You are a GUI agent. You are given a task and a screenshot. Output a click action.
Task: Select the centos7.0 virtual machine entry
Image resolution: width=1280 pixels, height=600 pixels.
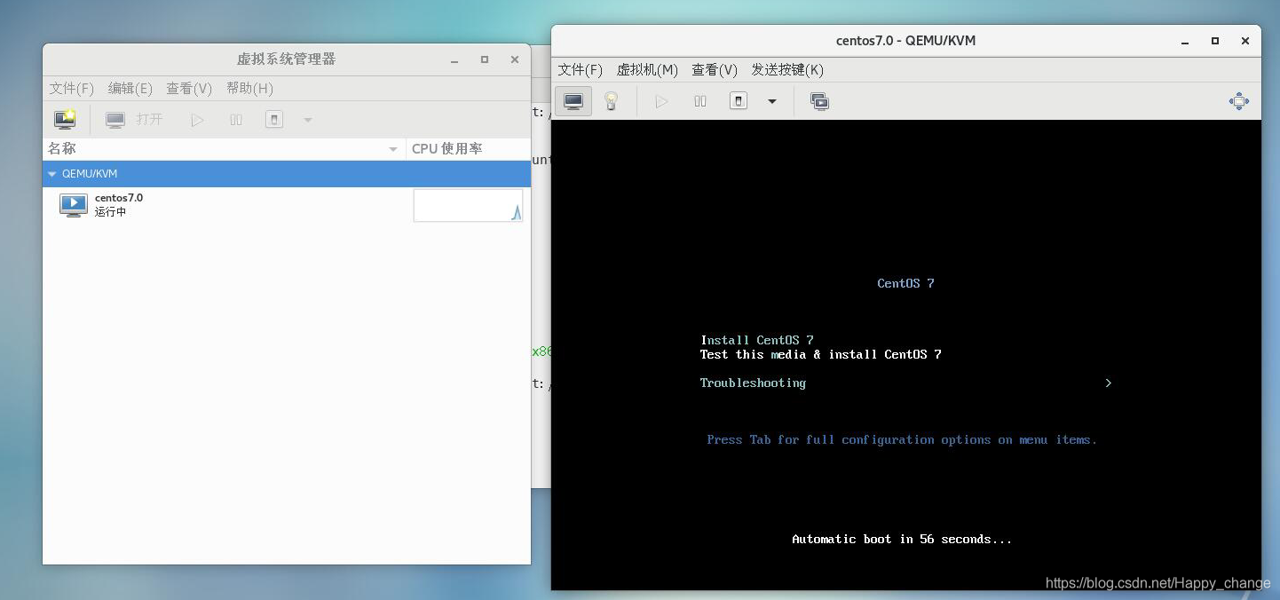coord(286,205)
